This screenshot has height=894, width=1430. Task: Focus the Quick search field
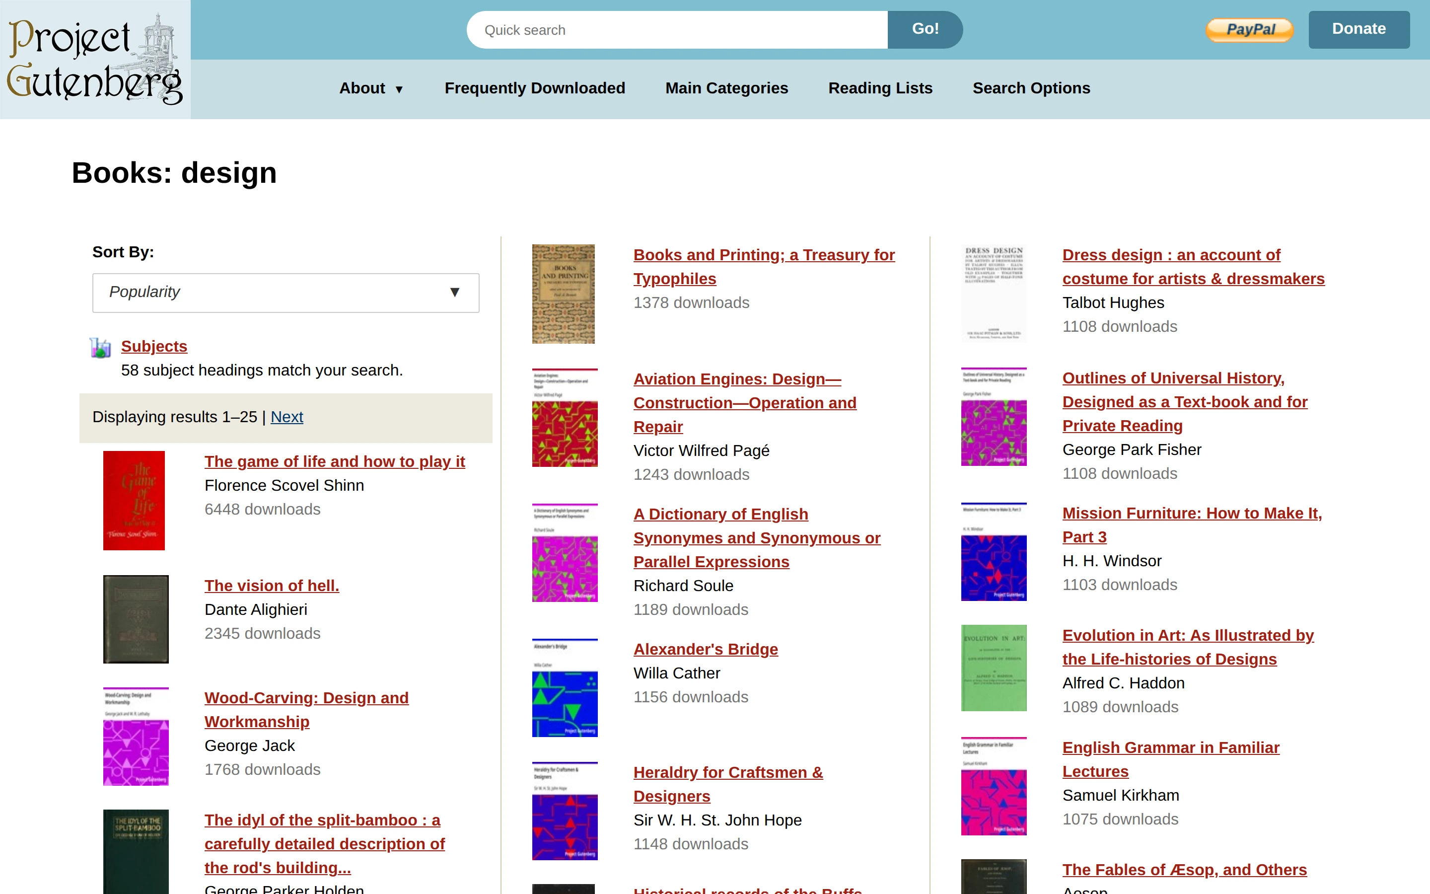(x=677, y=30)
